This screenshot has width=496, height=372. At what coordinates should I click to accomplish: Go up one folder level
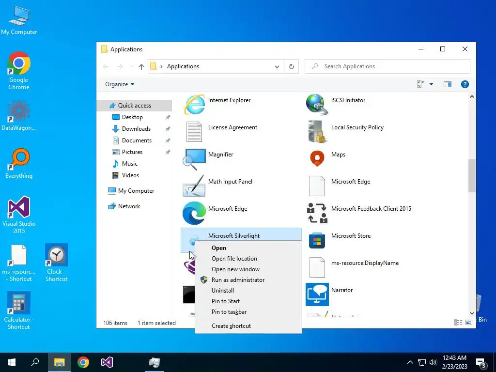(x=141, y=66)
